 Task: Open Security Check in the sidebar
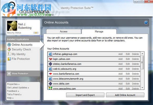coord(21,49)
